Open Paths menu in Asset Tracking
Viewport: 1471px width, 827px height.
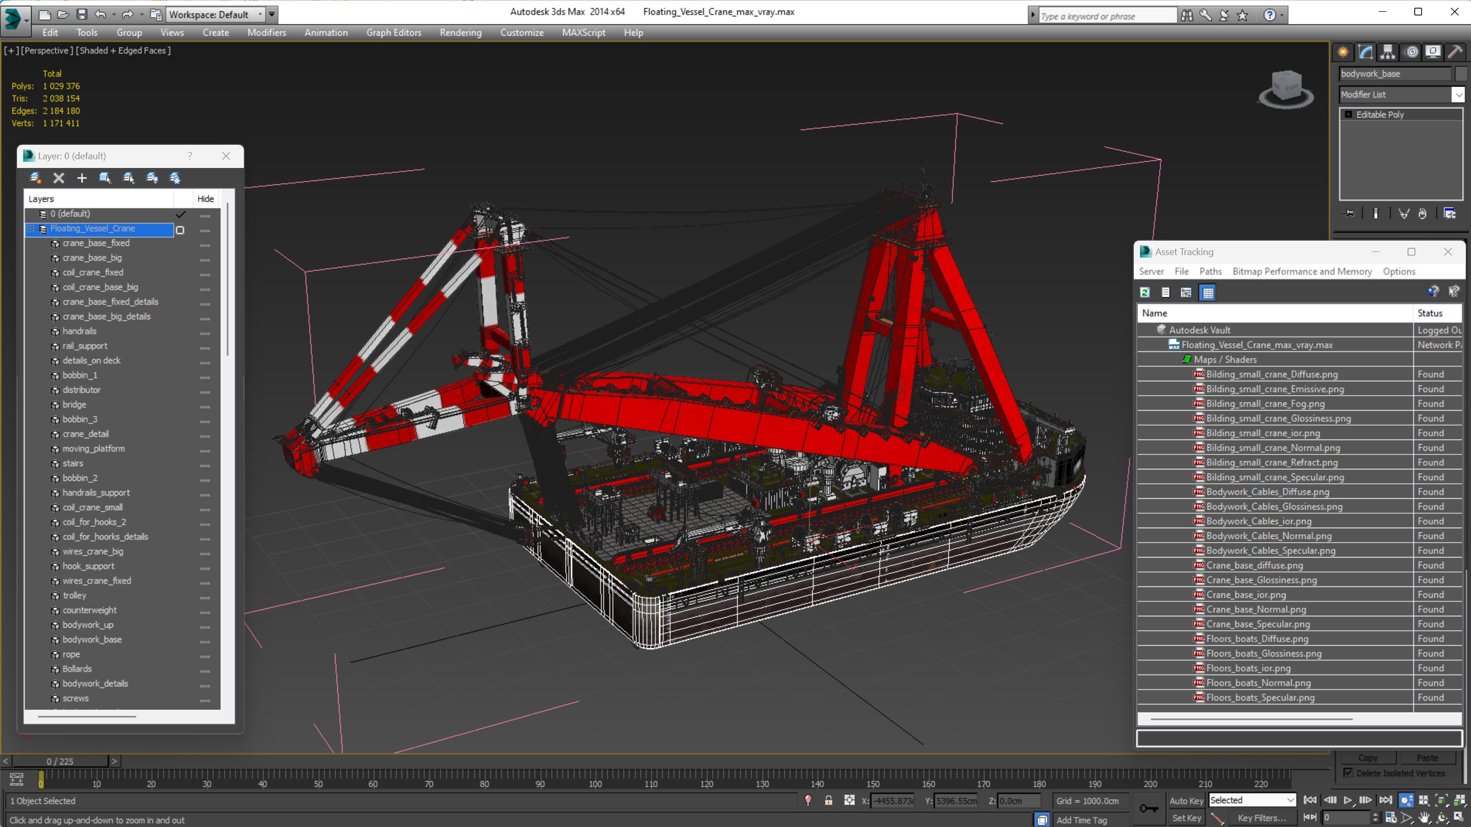pos(1211,272)
